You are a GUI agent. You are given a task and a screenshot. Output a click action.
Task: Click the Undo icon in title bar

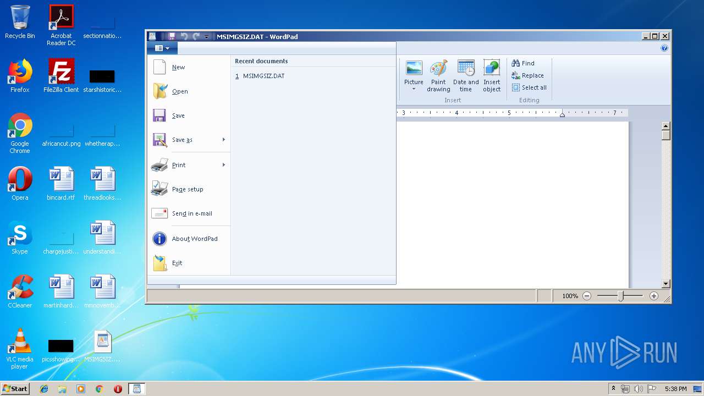pos(184,36)
